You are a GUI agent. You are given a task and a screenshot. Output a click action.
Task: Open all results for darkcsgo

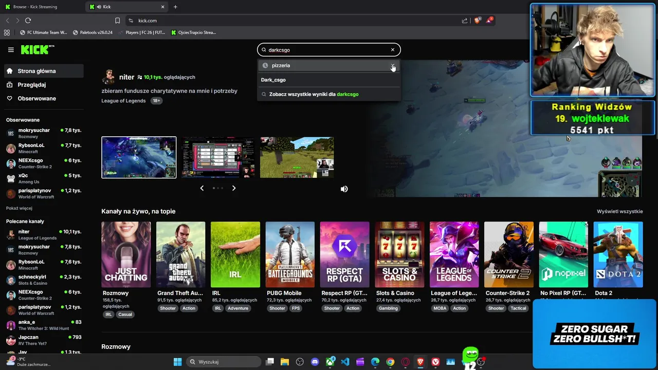328,94
